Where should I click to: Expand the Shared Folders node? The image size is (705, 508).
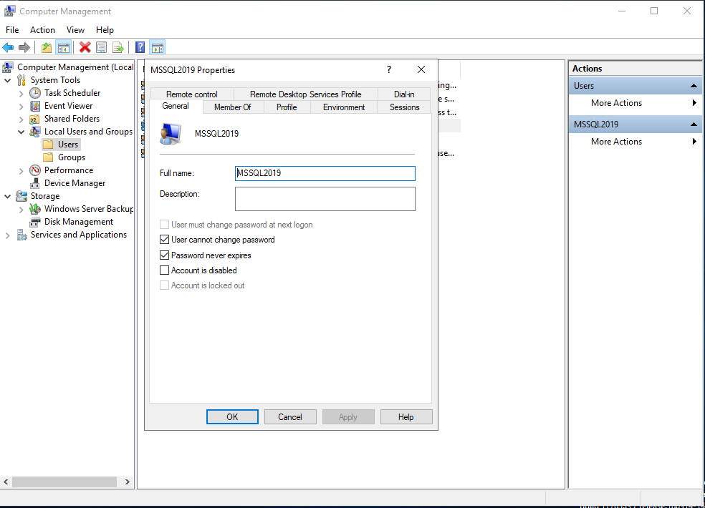coord(21,119)
